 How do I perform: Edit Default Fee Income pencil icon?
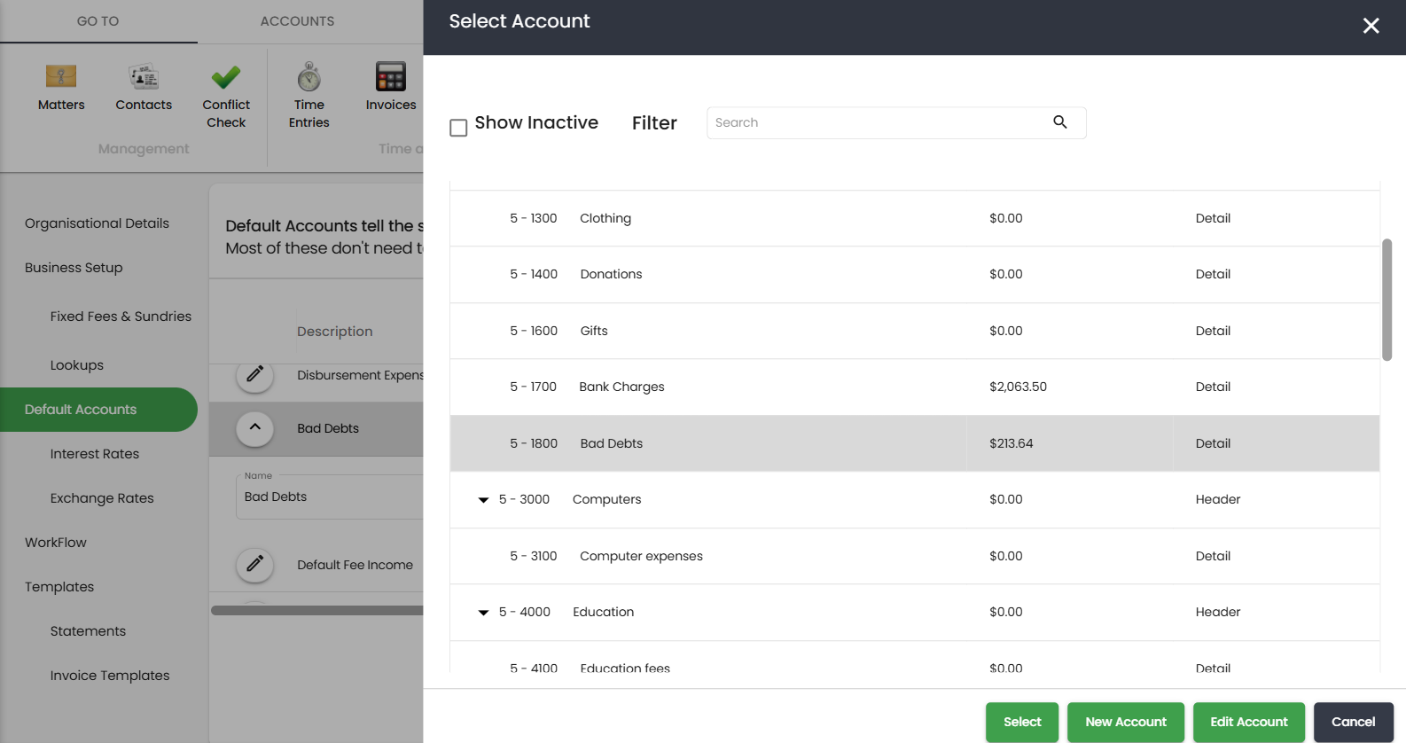coord(254,564)
